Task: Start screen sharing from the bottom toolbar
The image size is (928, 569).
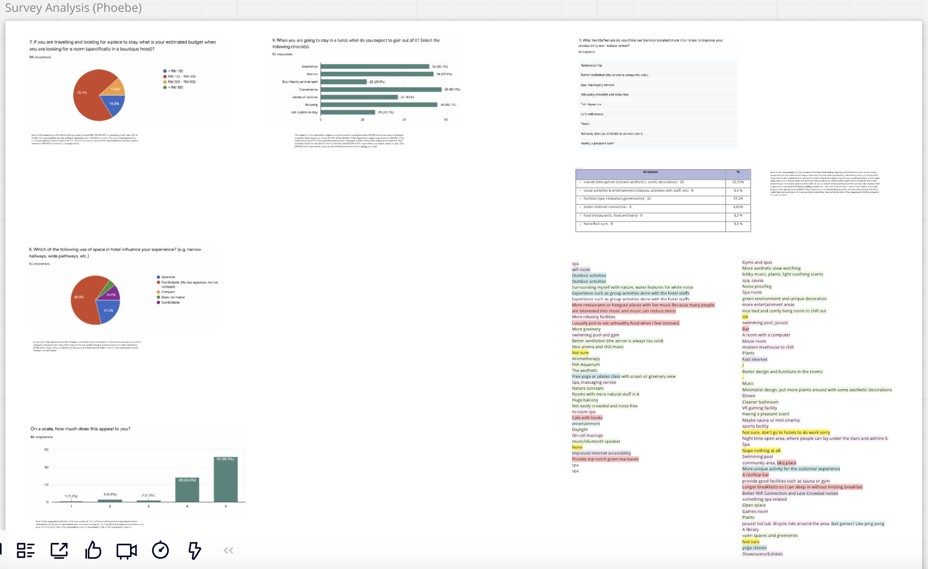Action: (x=59, y=550)
